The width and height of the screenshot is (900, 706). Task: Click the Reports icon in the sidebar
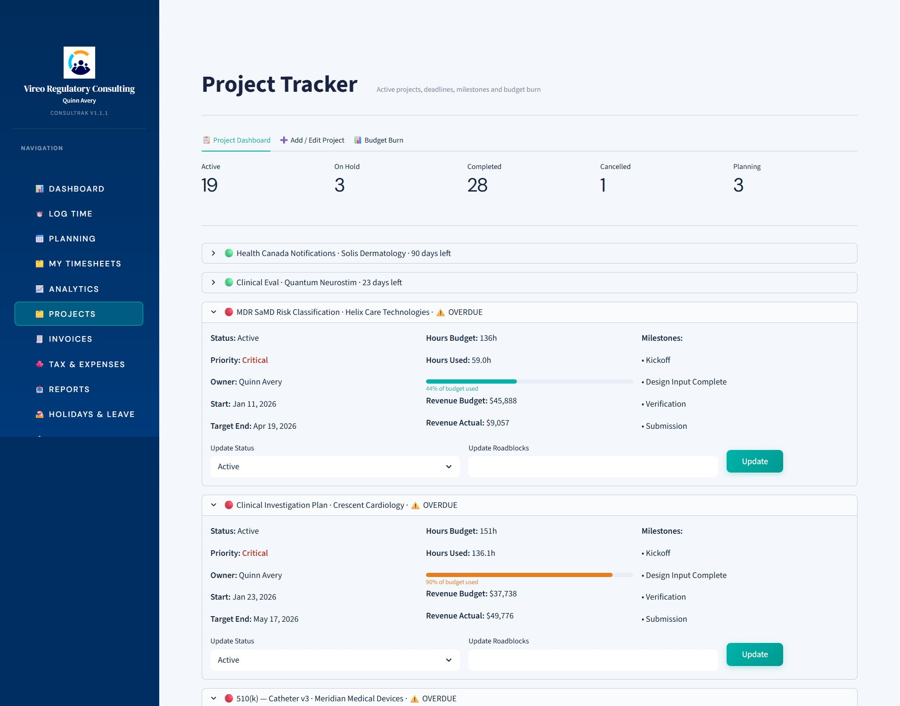(x=40, y=389)
